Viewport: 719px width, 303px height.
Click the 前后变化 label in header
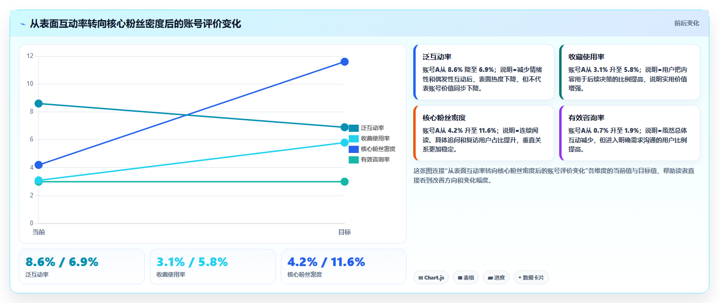tap(686, 23)
